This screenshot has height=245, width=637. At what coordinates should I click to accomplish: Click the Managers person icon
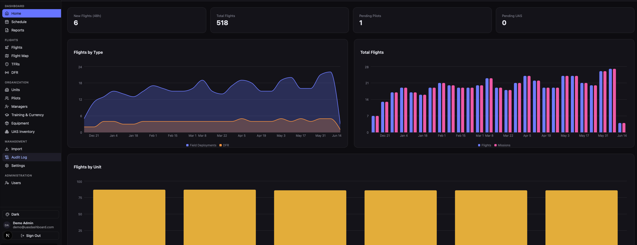pyautogui.click(x=7, y=107)
